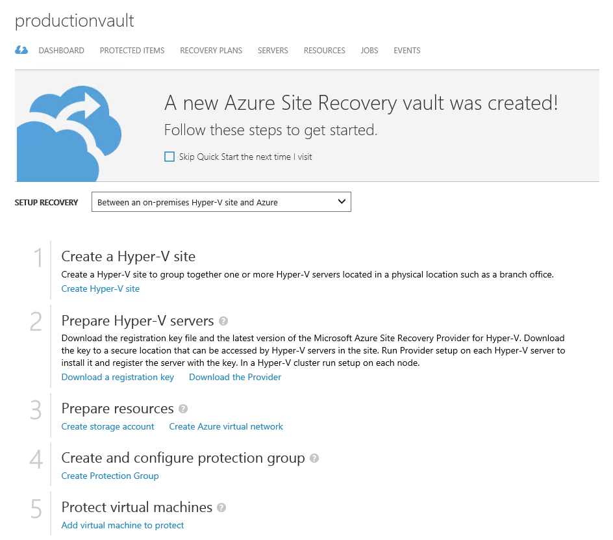The width and height of the screenshot is (613, 540).
Task: Open Create Protection Group link
Action: pyautogui.click(x=110, y=476)
